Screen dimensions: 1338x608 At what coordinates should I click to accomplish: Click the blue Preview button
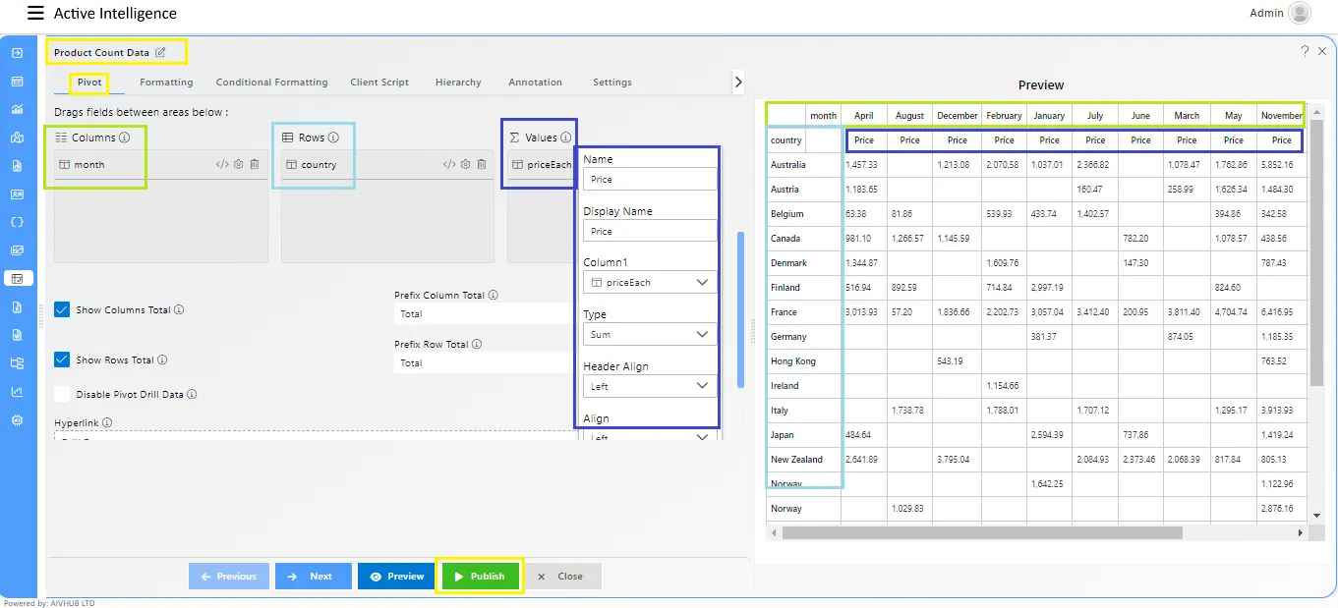pyautogui.click(x=397, y=577)
